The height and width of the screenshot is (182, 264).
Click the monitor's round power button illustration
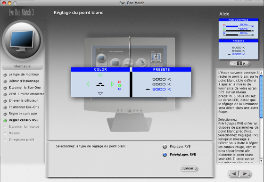coord(130,111)
